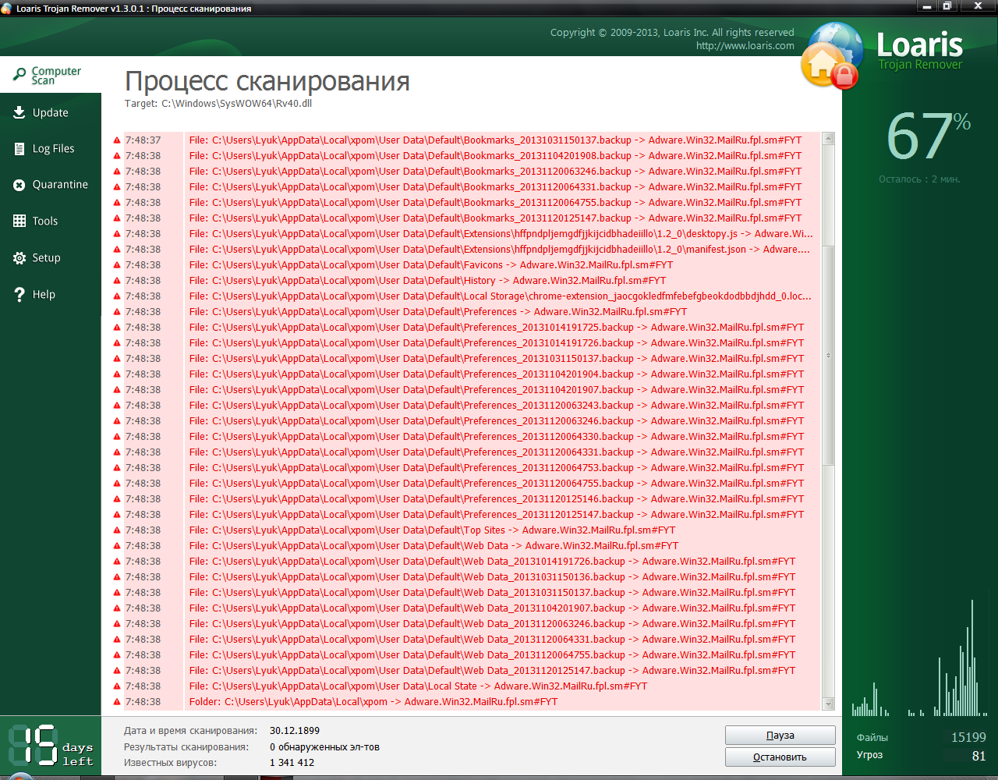This screenshot has height=780, width=998.
Task: Click the known viruses value 1 341 412
Action: [x=292, y=763]
